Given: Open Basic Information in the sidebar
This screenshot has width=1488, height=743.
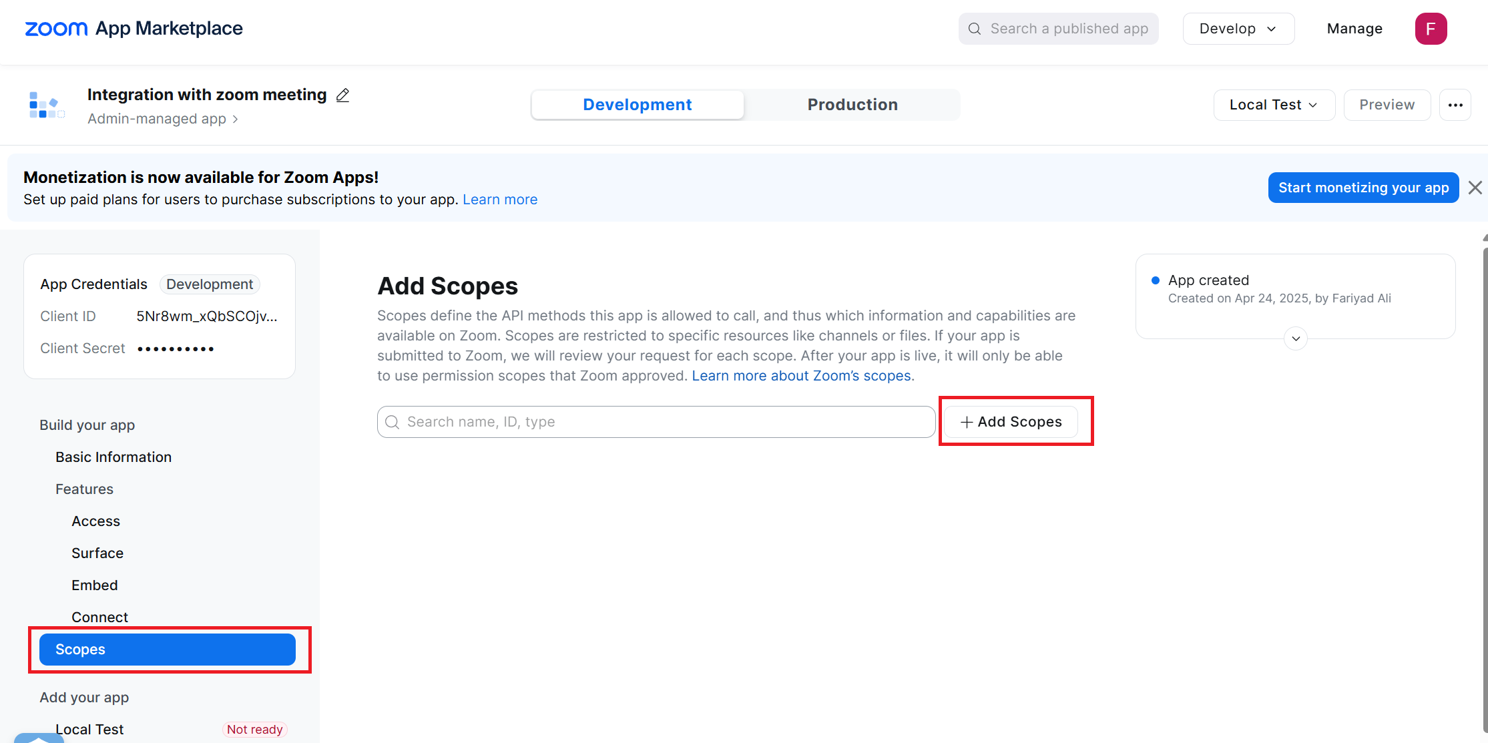Looking at the screenshot, I should (113, 457).
